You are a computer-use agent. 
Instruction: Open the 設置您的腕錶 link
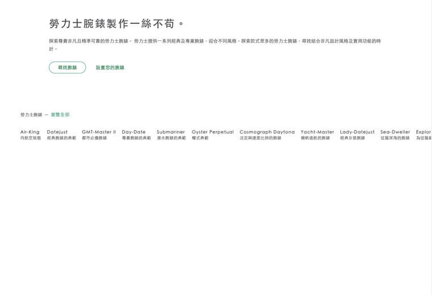pyautogui.click(x=110, y=68)
